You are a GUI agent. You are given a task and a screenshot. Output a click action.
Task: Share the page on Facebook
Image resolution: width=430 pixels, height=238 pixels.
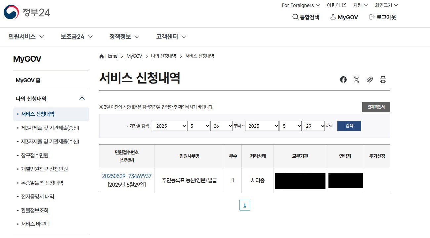tap(343, 80)
